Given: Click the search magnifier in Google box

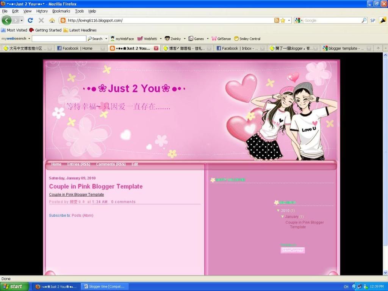Looking at the screenshot, I should (x=364, y=20).
